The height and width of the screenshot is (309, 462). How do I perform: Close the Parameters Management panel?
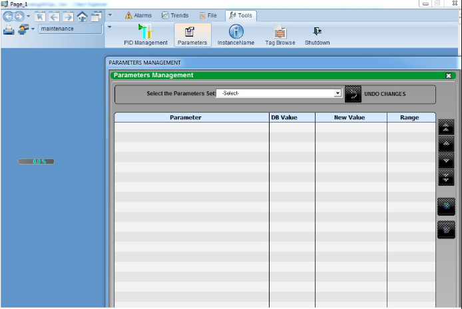click(x=449, y=76)
